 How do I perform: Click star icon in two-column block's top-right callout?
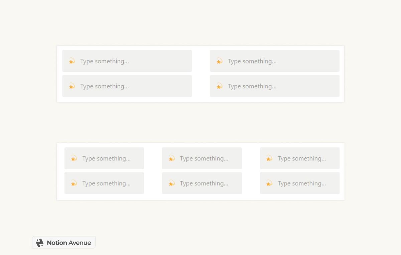pyautogui.click(x=219, y=61)
